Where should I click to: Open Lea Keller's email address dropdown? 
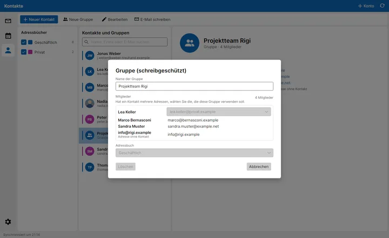tap(219, 112)
